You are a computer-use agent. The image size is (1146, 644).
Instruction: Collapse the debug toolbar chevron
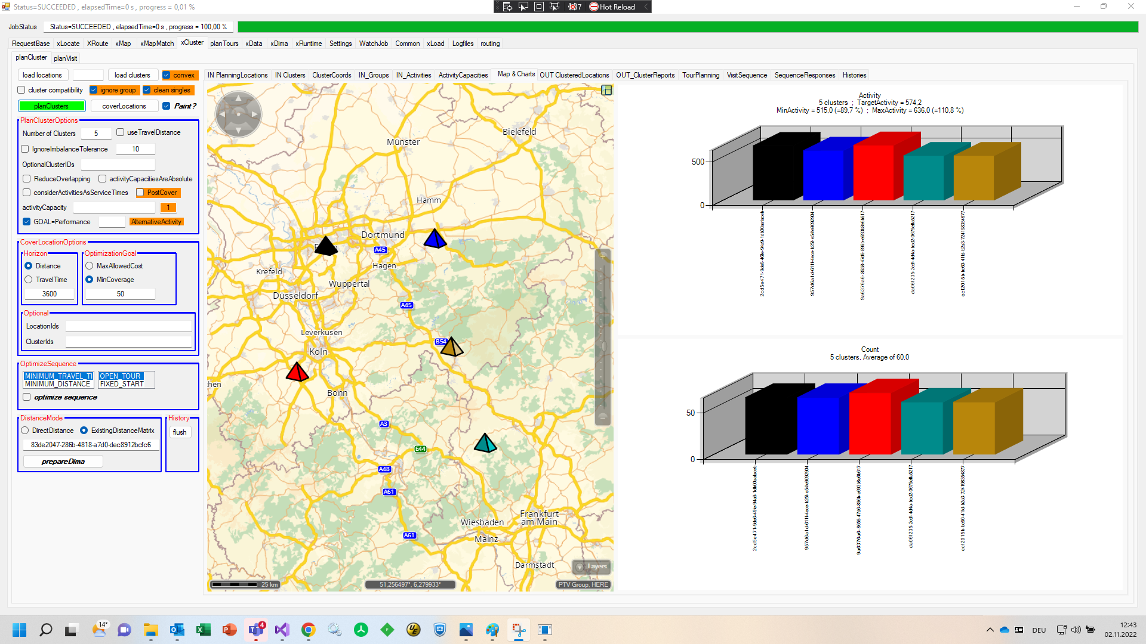(x=646, y=7)
